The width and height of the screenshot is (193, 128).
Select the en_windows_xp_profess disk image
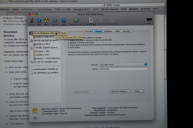click(x=46, y=73)
